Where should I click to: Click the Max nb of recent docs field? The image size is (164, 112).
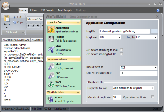(138, 73)
